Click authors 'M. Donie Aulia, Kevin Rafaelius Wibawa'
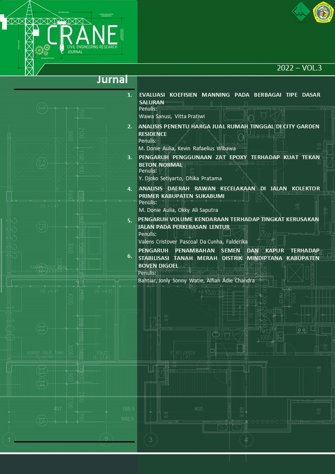Screen dimensions: 335x474 tap(187, 149)
